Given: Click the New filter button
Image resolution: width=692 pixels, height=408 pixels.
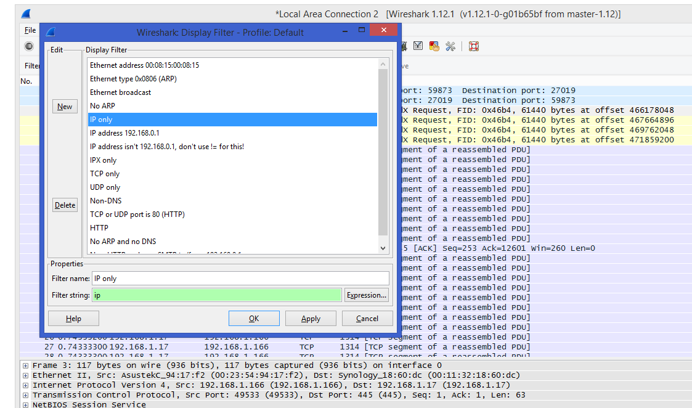Looking at the screenshot, I should tap(65, 107).
